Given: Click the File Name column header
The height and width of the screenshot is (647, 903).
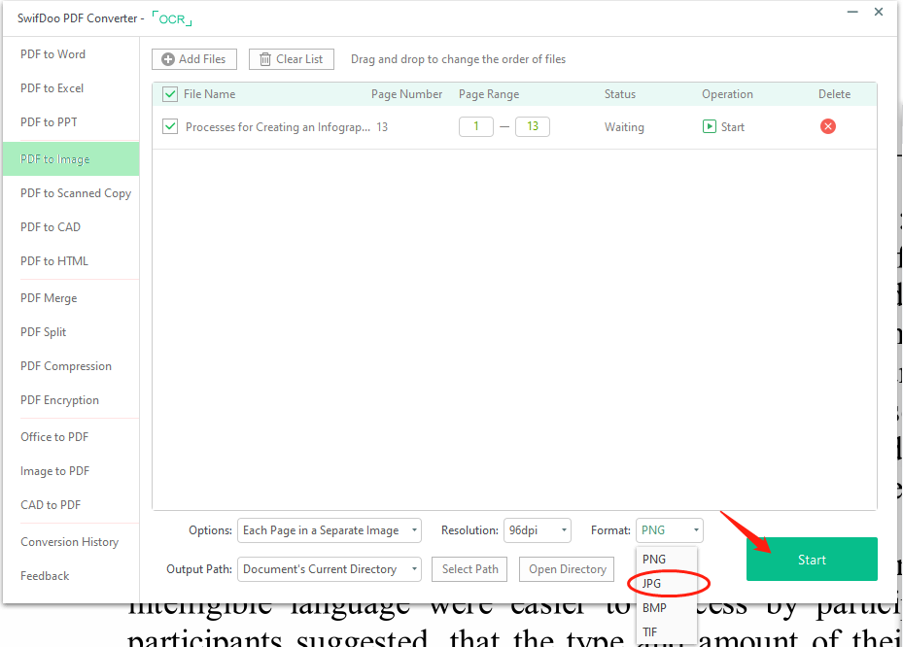Looking at the screenshot, I should (x=210, y=94).
